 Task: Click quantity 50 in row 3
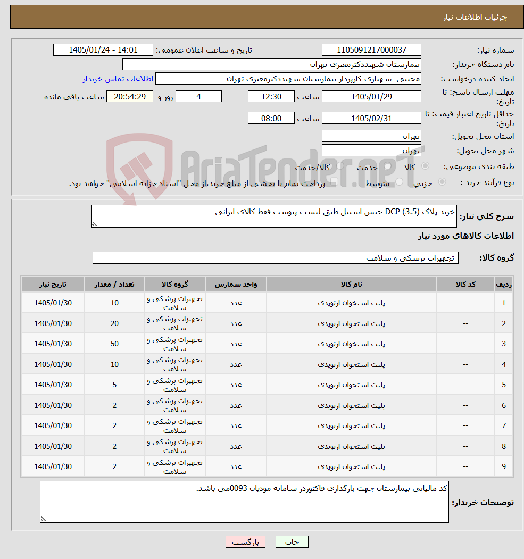(x=114, y=344)
